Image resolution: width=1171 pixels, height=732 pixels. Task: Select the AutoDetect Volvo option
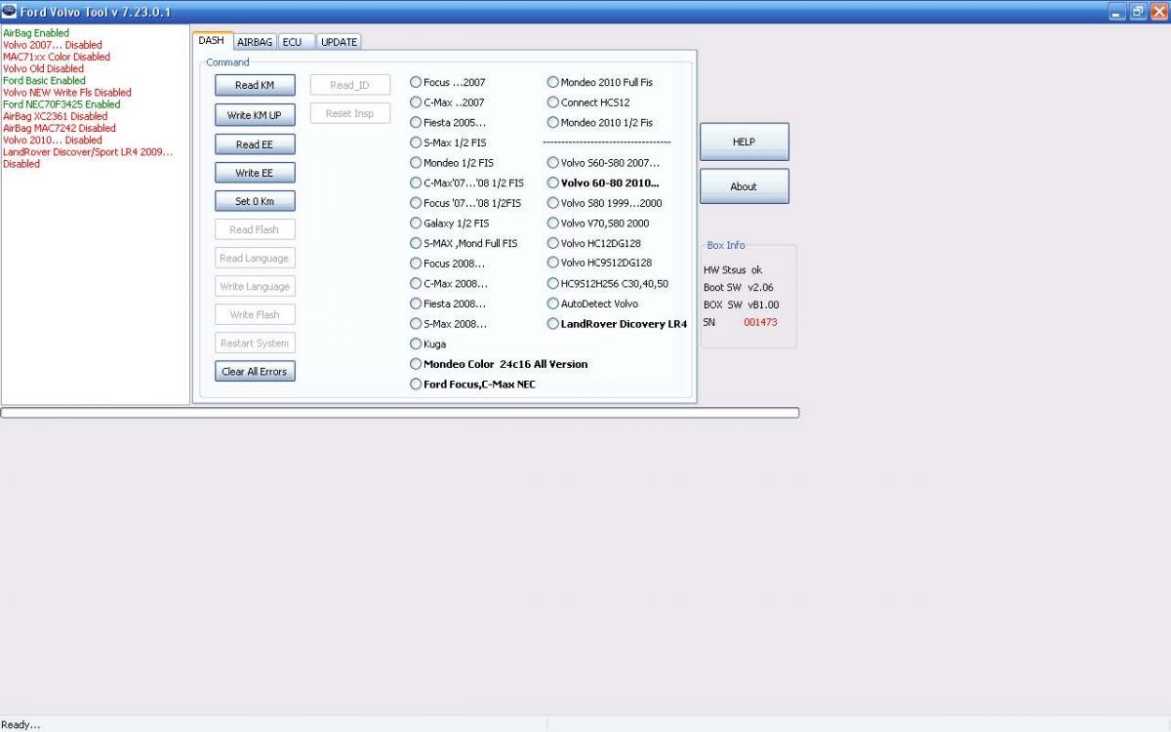pos(592,304)
